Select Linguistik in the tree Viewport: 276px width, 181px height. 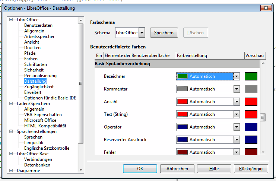34,143
